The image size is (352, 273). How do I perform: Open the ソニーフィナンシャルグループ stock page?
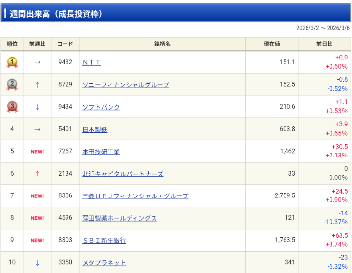point(126,85)
